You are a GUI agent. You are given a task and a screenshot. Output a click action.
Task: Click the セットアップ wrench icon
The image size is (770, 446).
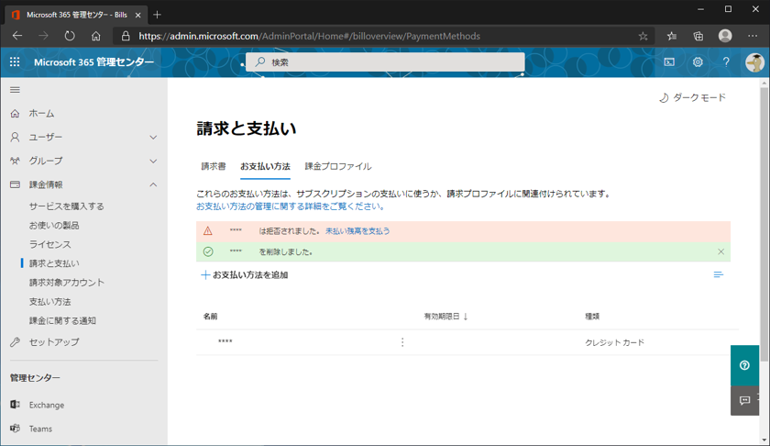(x=15, y=341)
